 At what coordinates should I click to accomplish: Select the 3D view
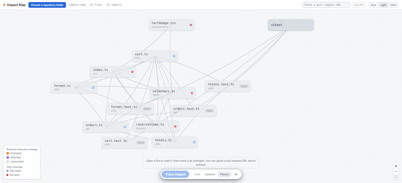[236, 175]
